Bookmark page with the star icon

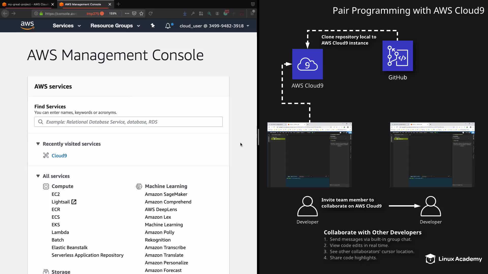point(142,13)
